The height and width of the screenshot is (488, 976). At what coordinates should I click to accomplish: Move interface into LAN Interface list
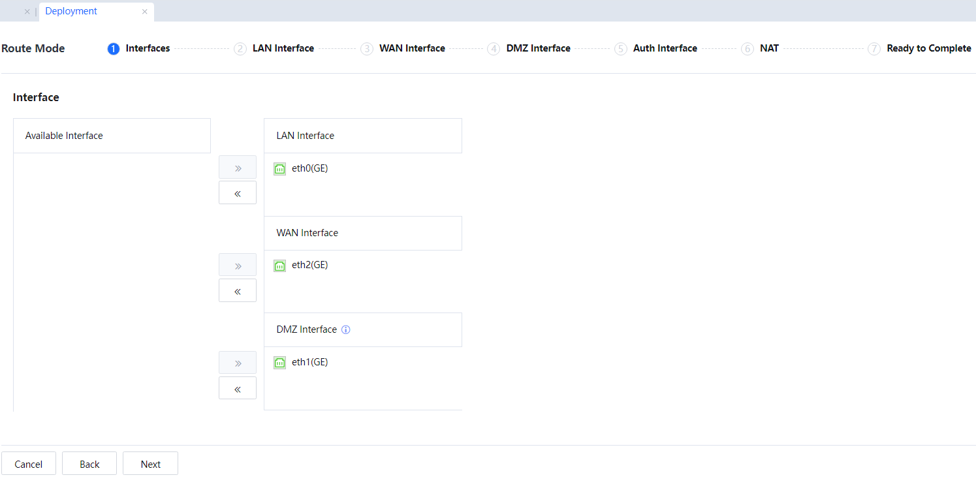coord(238,168)
